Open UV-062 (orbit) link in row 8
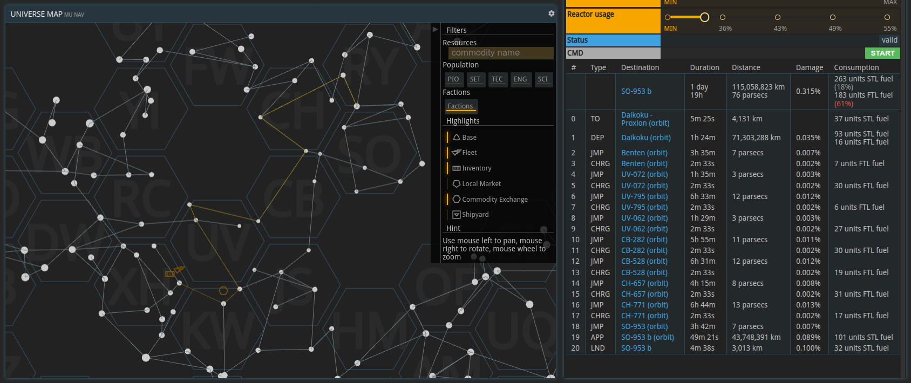This screenshot has height=383, width=911. 644,218
